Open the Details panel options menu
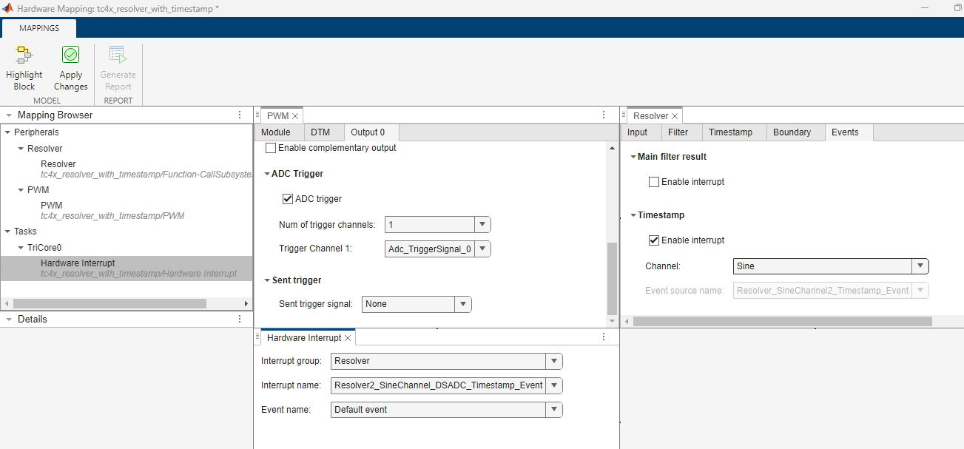The image size is (964, 449). (x=240, y=320)
